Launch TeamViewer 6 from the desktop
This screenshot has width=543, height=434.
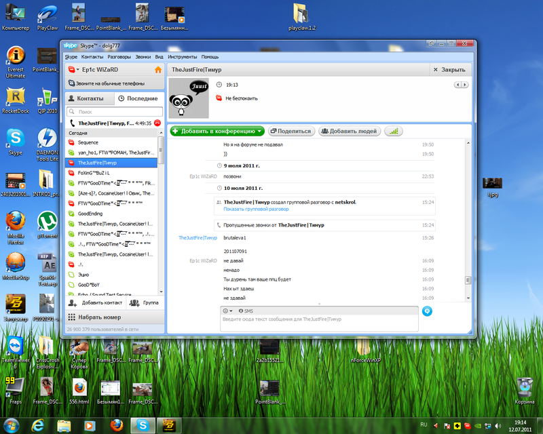click(x=16, y=353)
